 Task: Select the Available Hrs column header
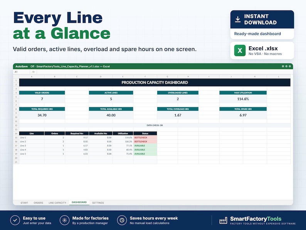pos(101,134)
